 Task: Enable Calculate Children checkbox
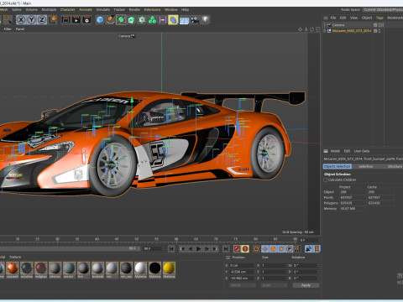coord(326,180)
